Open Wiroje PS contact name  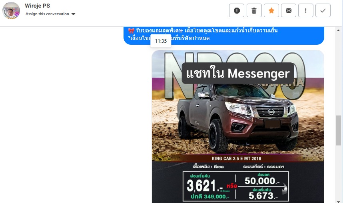click(x=38, y=6)
